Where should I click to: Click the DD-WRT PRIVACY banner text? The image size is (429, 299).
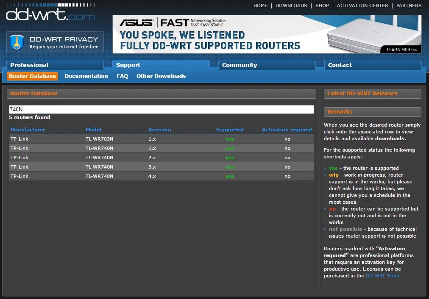coord(64,39)
